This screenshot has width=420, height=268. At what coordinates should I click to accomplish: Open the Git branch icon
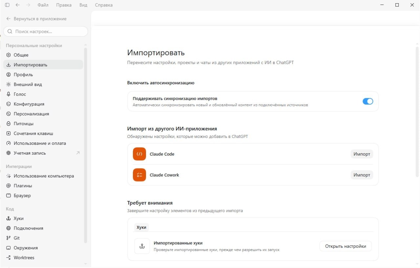(9, 238)
